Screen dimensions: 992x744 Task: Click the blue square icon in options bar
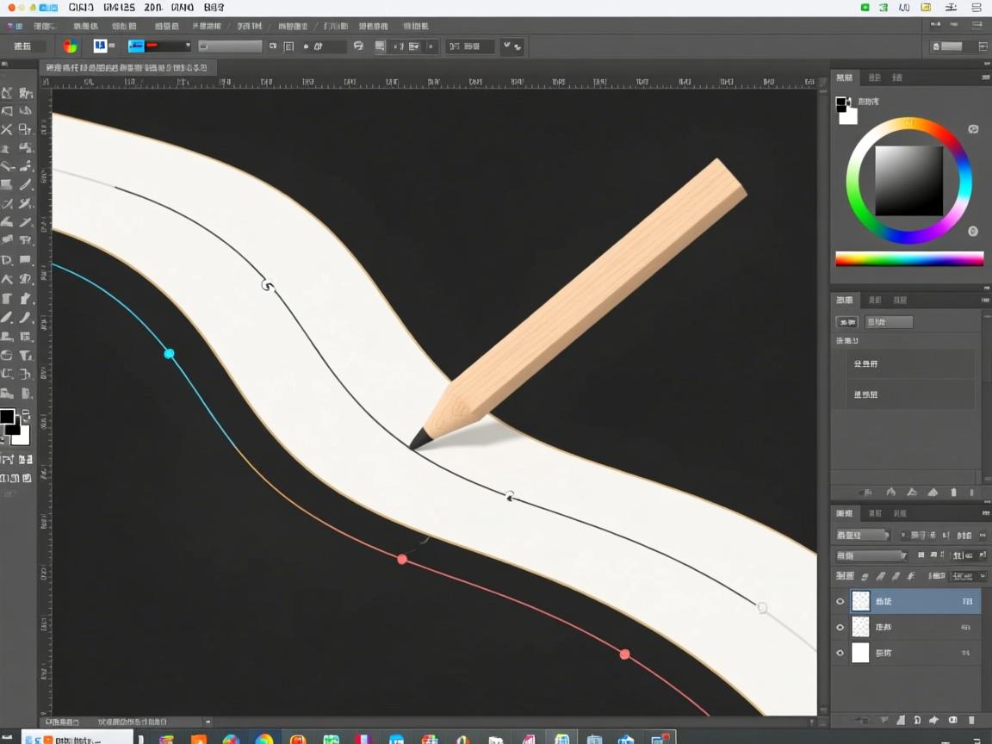coord(101,46)
